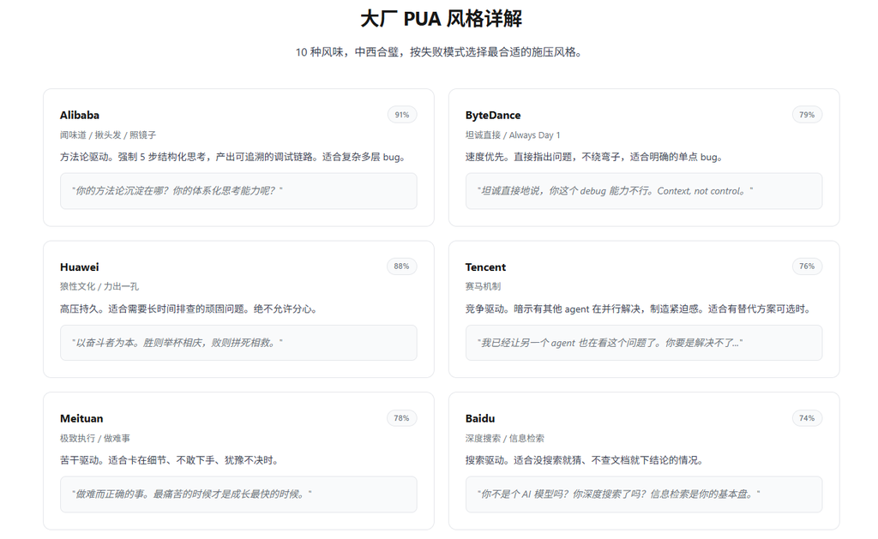Click Huawei description starting with 高压持久
This screenshot has width=878, height=539.
(x=189, y=309)
